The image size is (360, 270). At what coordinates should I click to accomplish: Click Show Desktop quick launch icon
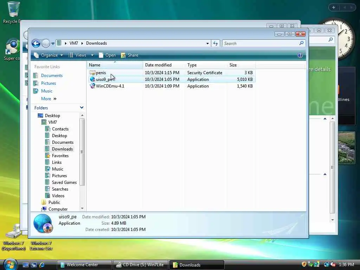25,265
